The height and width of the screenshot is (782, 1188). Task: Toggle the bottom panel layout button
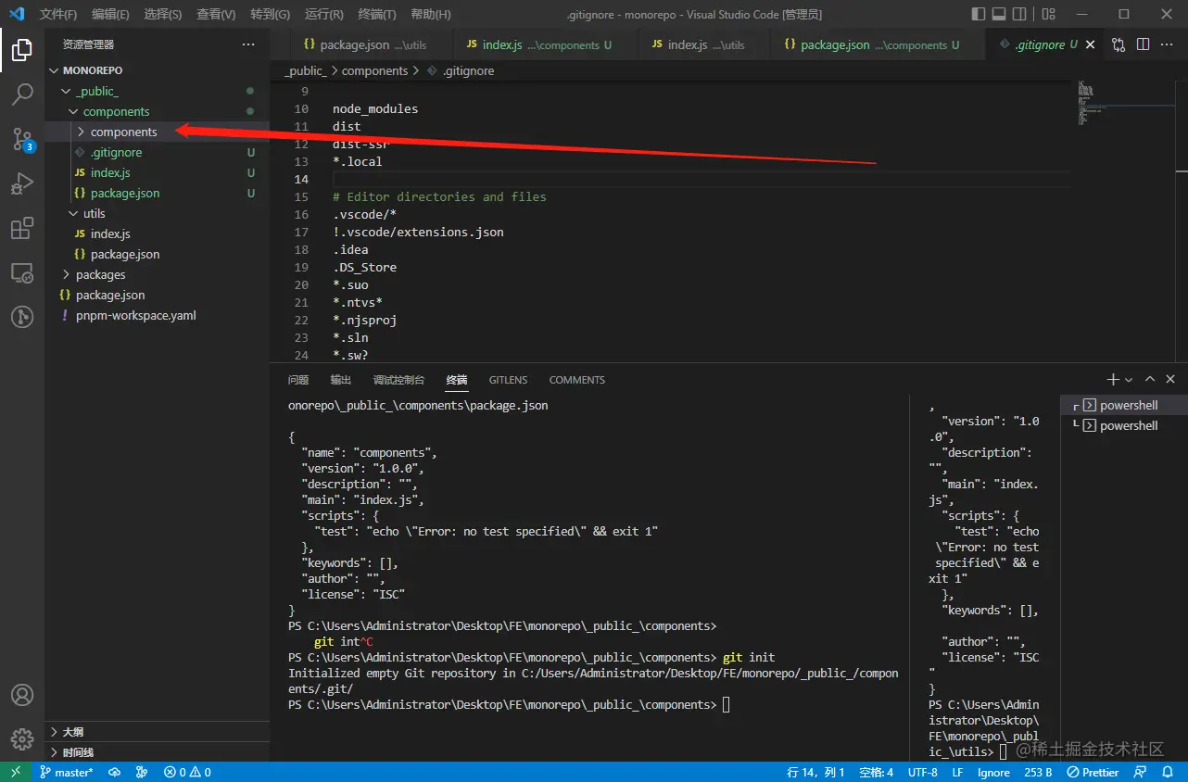1001,14
